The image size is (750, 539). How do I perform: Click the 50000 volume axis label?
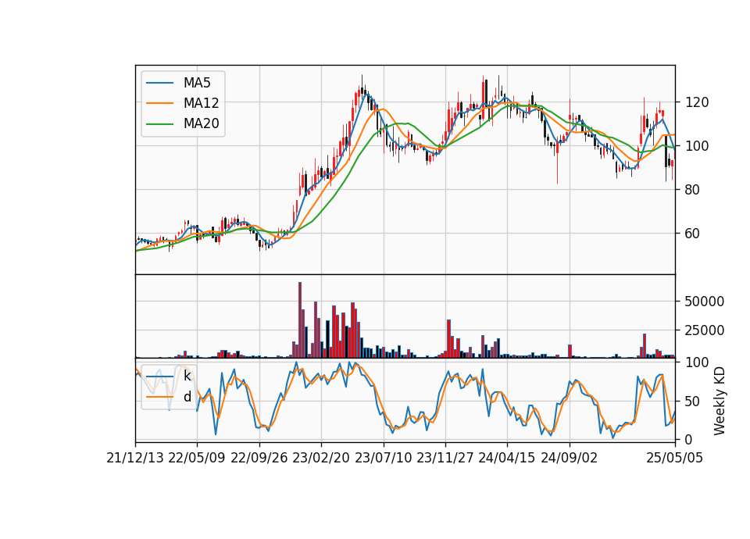pyautogui.click(x=705, y=302)
